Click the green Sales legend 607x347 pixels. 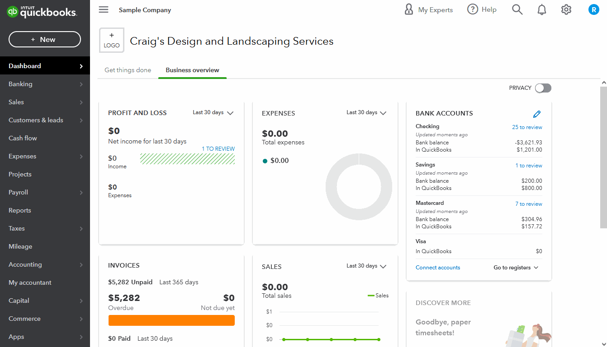click(x=378, y=296)
